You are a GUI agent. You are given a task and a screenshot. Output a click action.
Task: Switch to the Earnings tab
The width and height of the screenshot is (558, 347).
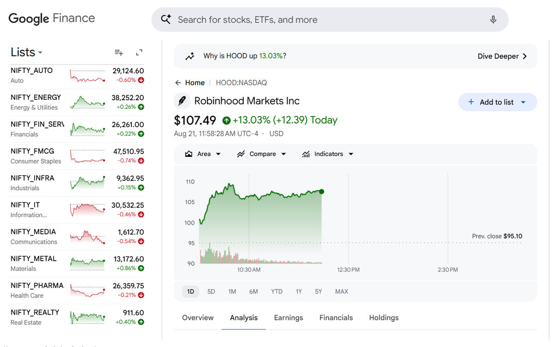pos(288,318)
